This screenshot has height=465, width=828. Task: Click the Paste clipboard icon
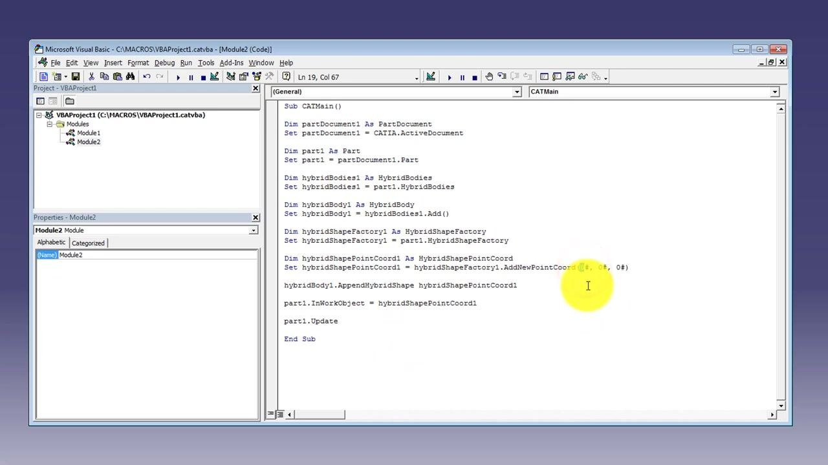point(117,77)
